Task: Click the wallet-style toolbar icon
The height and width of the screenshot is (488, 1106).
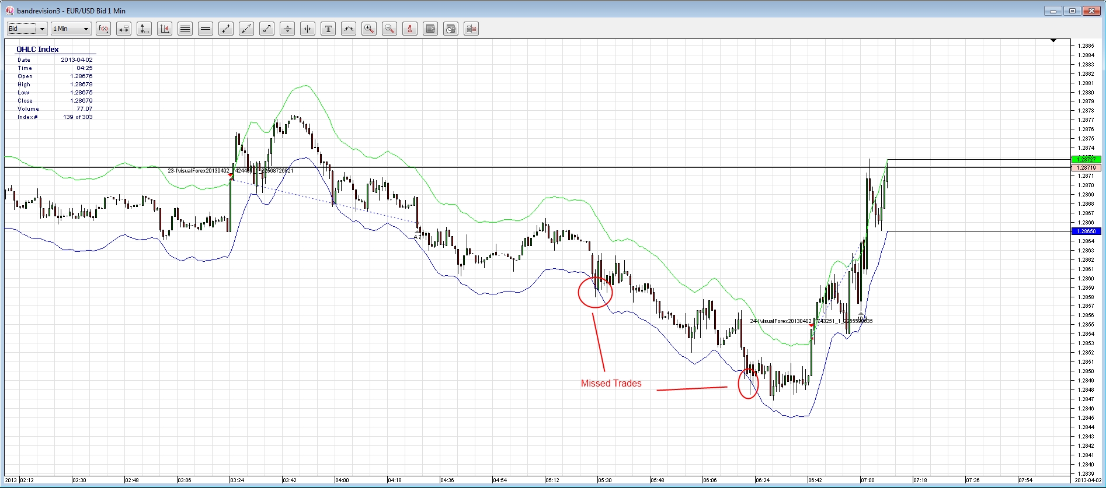Action: (430, 29)
